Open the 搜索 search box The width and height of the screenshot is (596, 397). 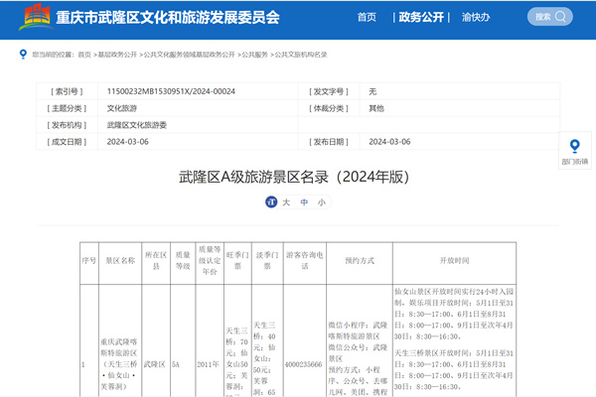pos(549,17)
